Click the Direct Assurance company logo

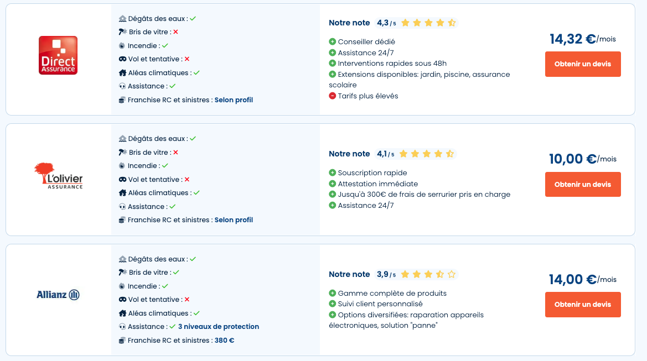coord(58,55)
